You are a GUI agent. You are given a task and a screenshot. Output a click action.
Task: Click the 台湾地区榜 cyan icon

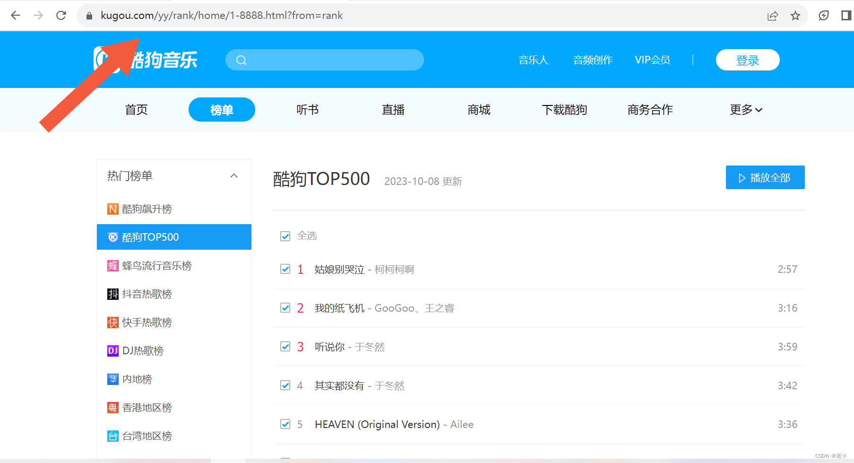113,436
